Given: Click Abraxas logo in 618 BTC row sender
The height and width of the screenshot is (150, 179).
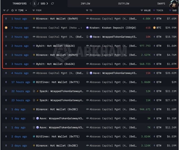Looking at the screenshot, I should (x=34, y=28).
